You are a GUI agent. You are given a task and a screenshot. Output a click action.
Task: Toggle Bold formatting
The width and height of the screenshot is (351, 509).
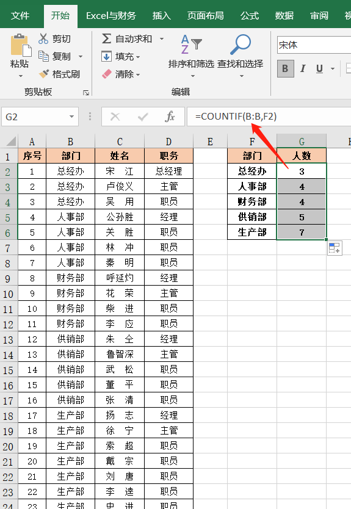point(286,68)
